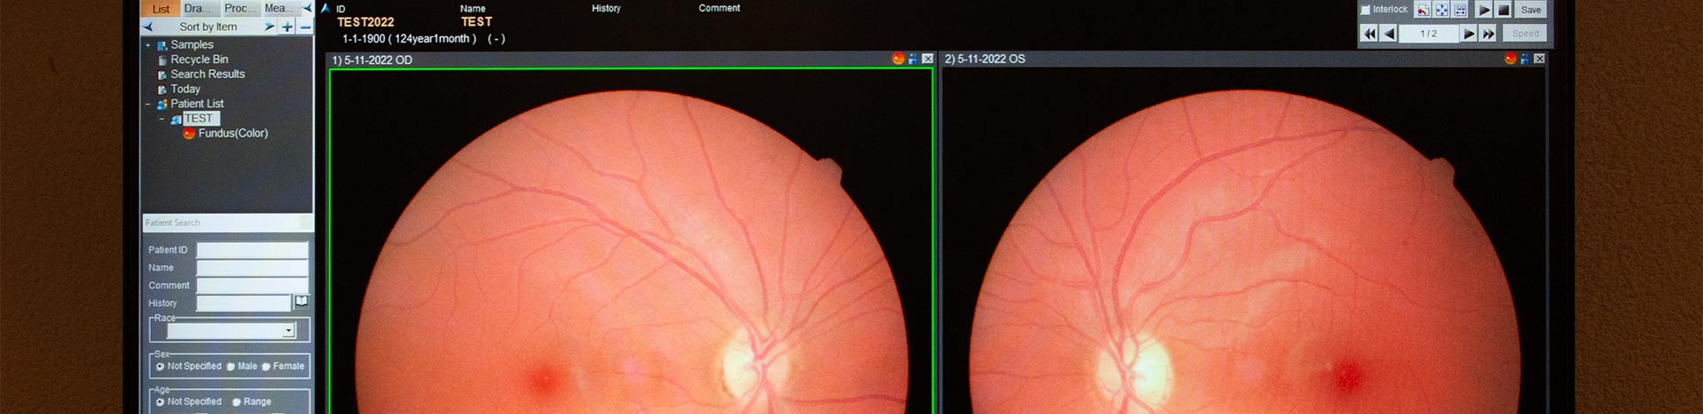Viewport: 1703px width, 414px height.
Task: Click the minus icon beside Sort by Item
Action: pyautogui.click(x=305, y=27)
